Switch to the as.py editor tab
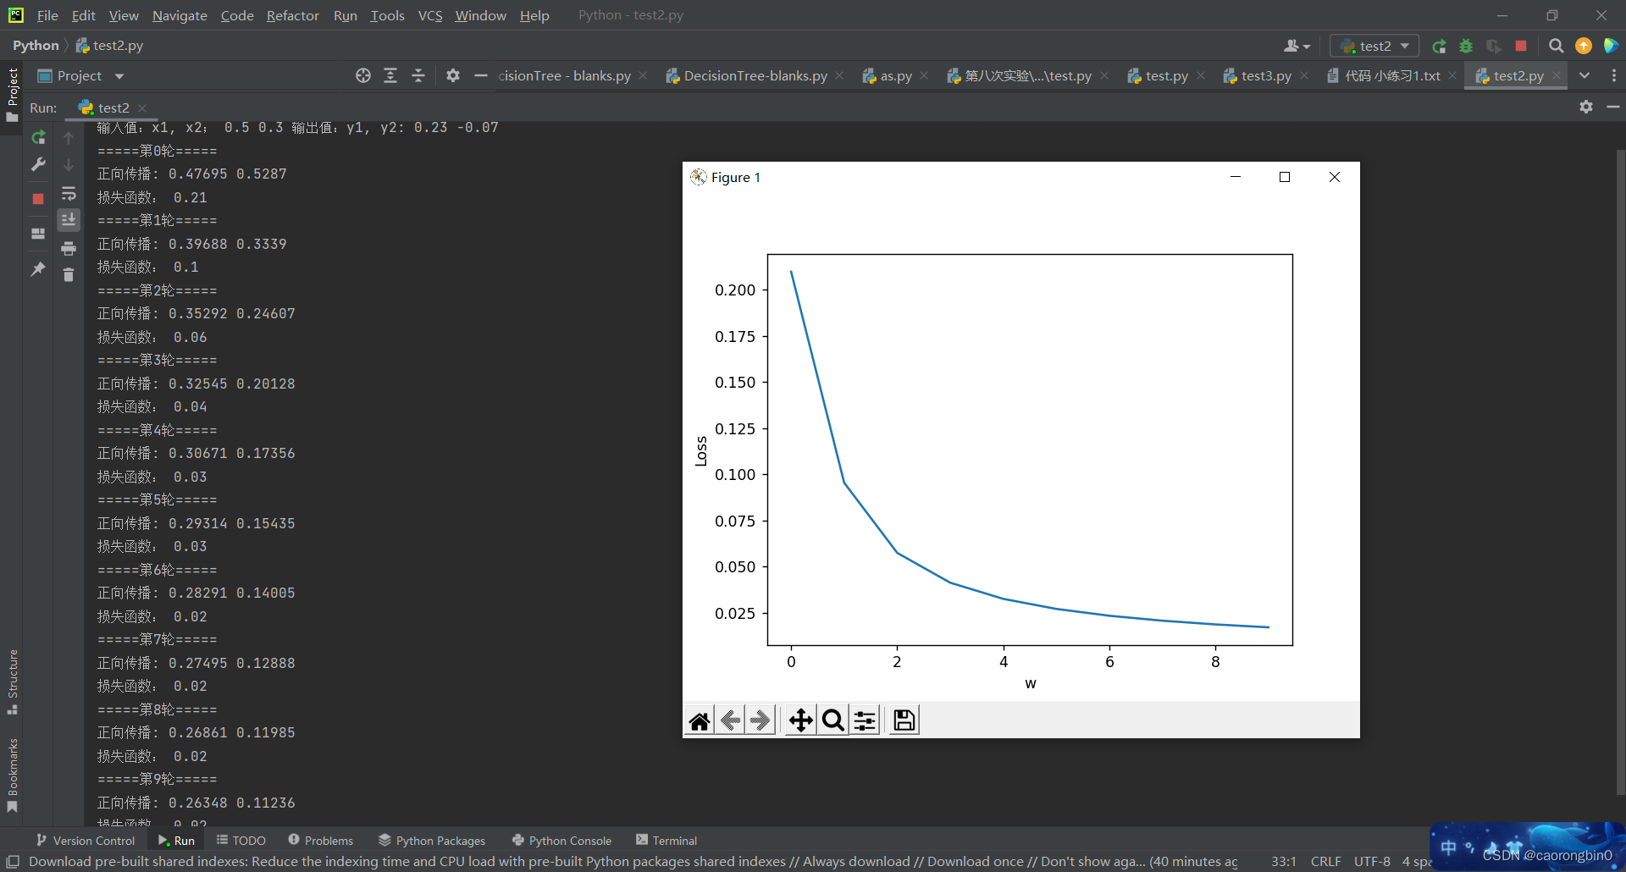Screen dimensions: 1626x872 click(896, 75)
